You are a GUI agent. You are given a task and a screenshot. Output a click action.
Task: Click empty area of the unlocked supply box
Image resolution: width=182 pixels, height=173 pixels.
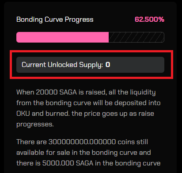[x=137, y=65]
